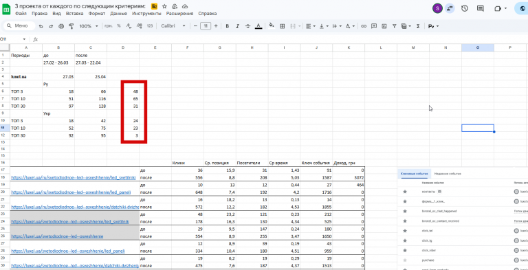Toggle the star for binotel_ac_chat_happened
The image size is (528, 270).
tap(405, 211)
